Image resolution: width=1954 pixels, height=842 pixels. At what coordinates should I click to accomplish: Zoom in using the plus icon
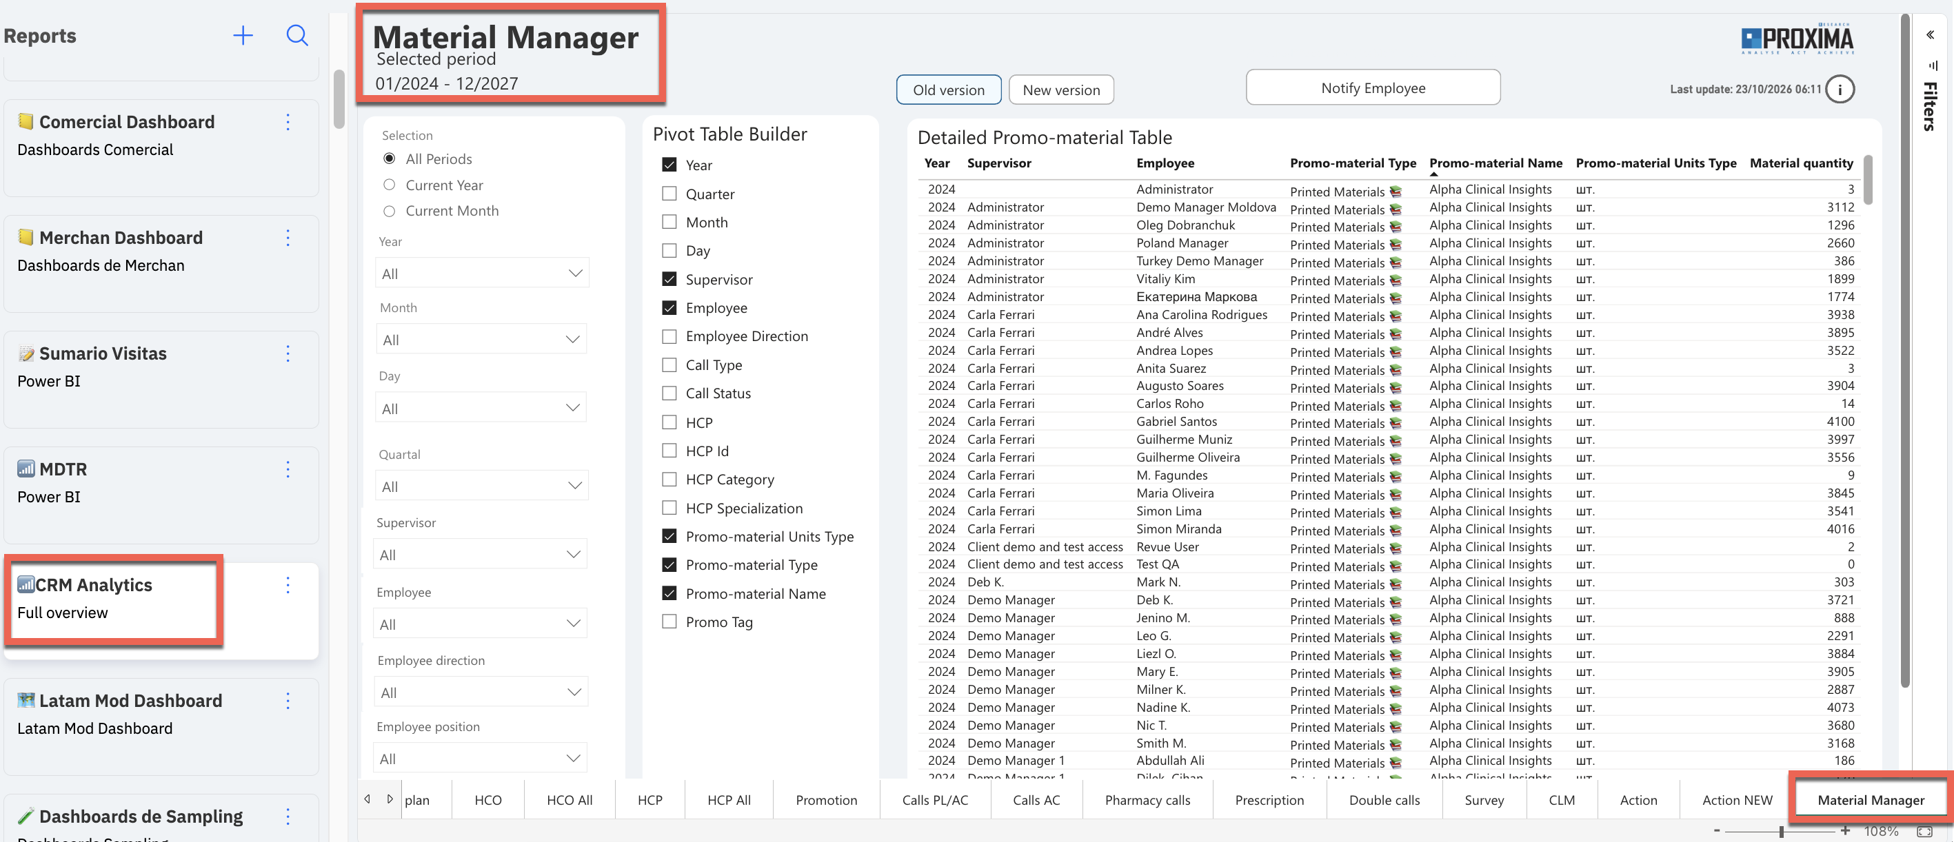point(1845,831)
